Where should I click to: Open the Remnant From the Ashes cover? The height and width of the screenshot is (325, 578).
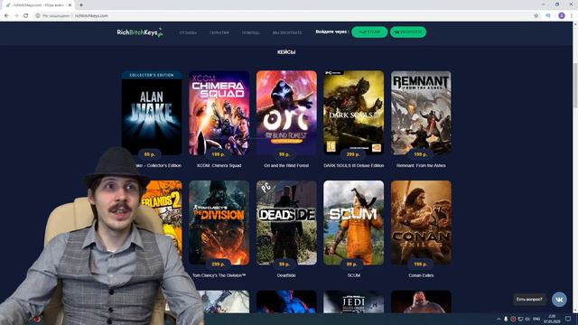tap(421, 113)
